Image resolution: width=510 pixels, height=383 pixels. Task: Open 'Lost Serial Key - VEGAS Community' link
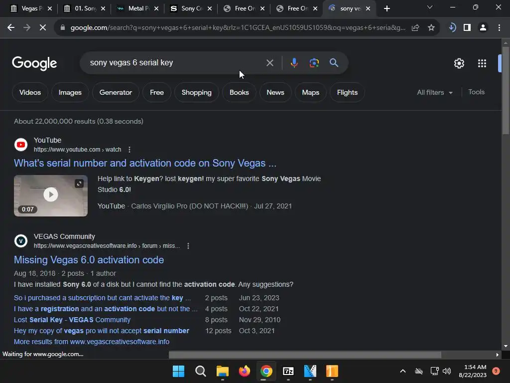pyautogui.click(x=72, y=320)
